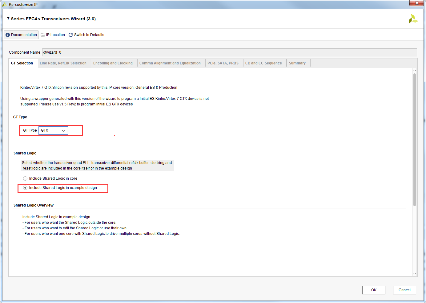
Task: Click the 7 Series FPGAs Transceivers Wizard title
Action: pos(51,19)
